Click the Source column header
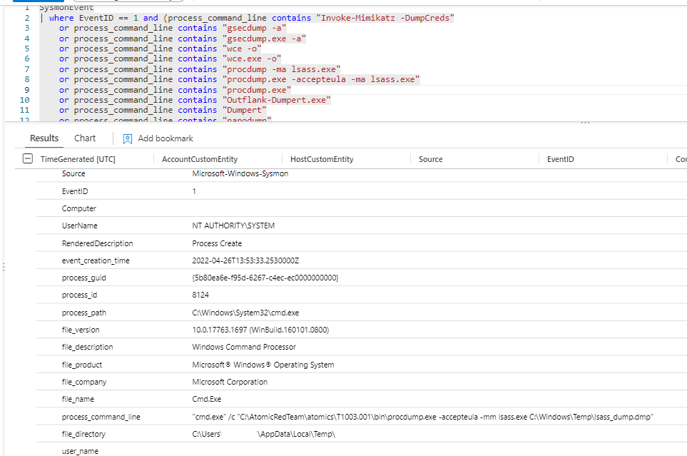Viewport: 687px width, 456px height. [x=430, y=159]
